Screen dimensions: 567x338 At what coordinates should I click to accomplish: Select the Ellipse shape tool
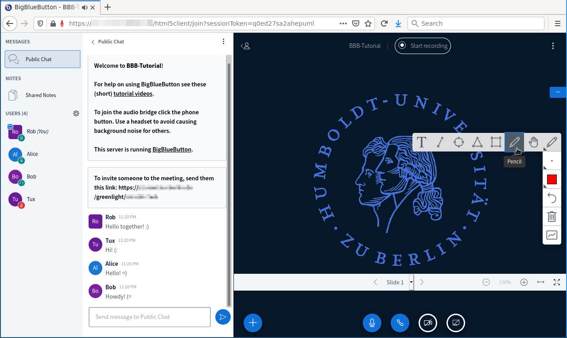click(x=459, y=142)
